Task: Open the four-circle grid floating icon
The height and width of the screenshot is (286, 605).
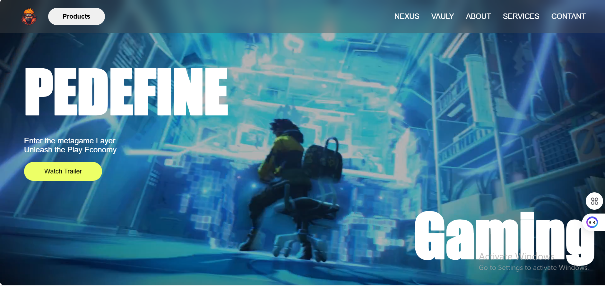Action: point(594,201)
